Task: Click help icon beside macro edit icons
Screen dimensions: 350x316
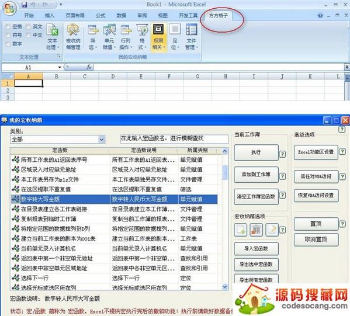Action: tap(282, 230)
